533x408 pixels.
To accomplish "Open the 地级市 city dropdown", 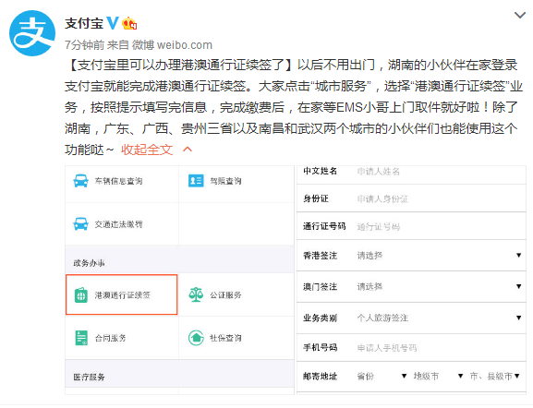I will pos(438,376).
